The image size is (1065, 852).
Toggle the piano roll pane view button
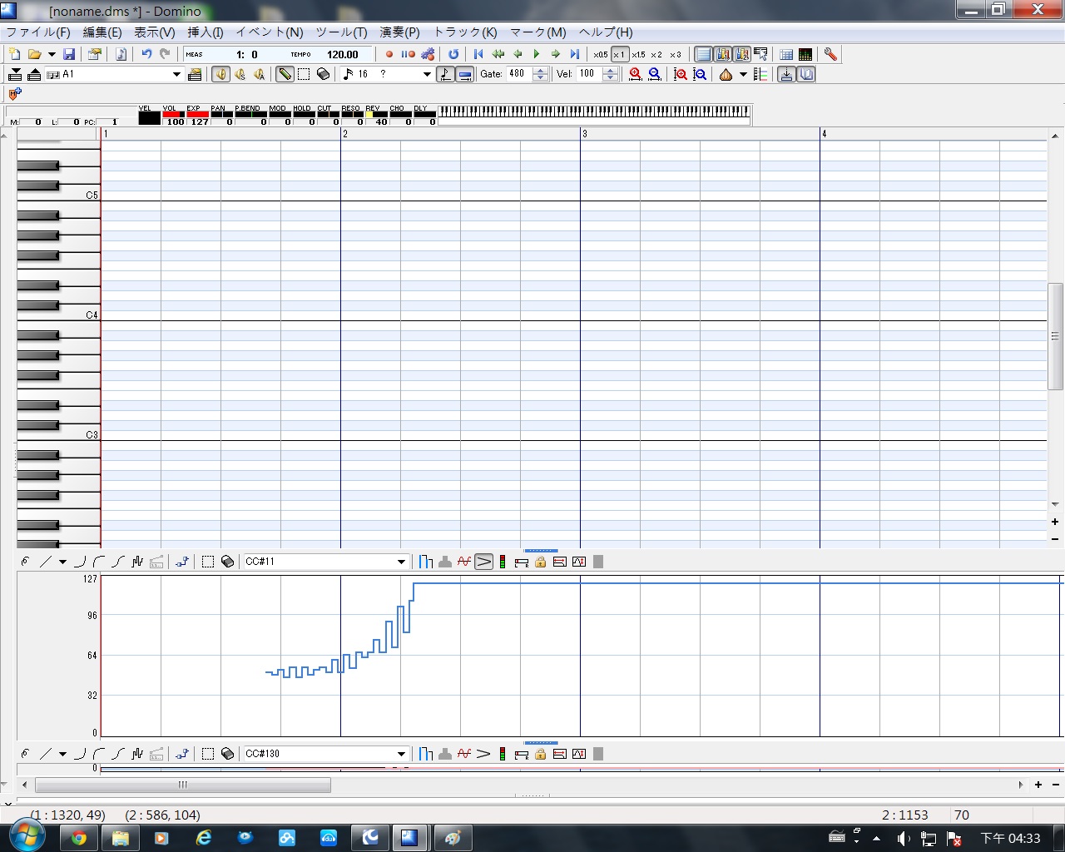coord(703,54)
